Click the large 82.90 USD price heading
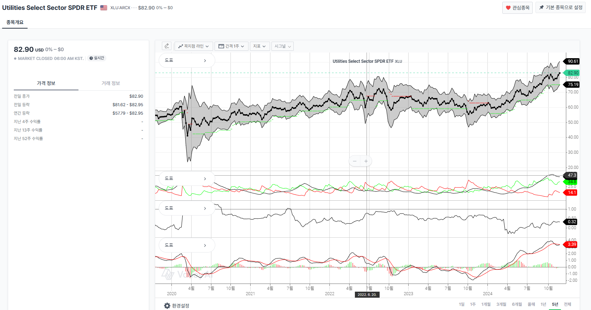The image size is (591, 310). pyautogui.click(x=29, y=49)
